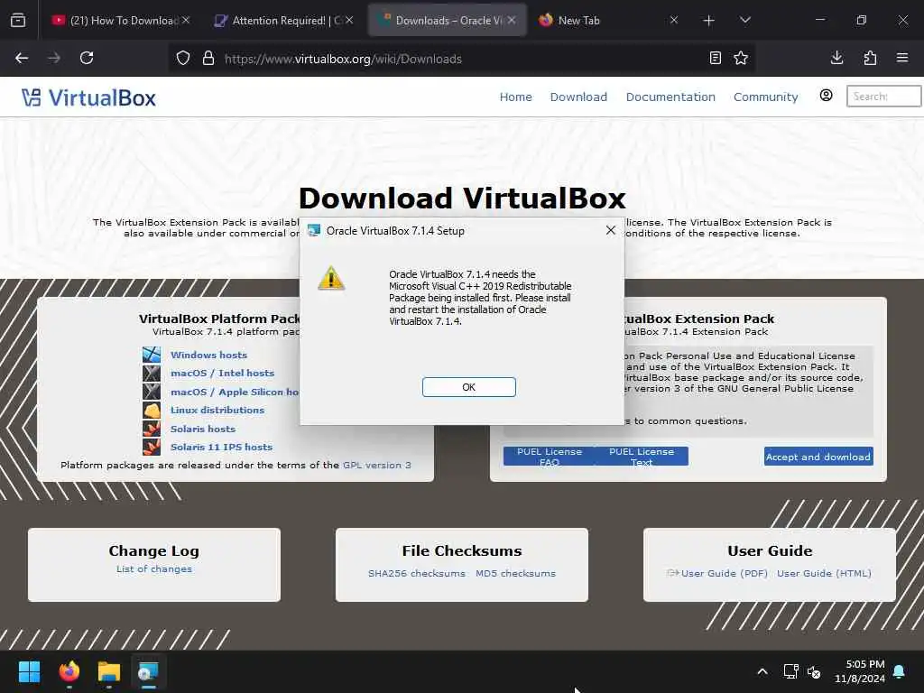The height and width of the screenshot is (693, 924).
Task: Open File Explorer from the taskbar
Action: (109, 671)
